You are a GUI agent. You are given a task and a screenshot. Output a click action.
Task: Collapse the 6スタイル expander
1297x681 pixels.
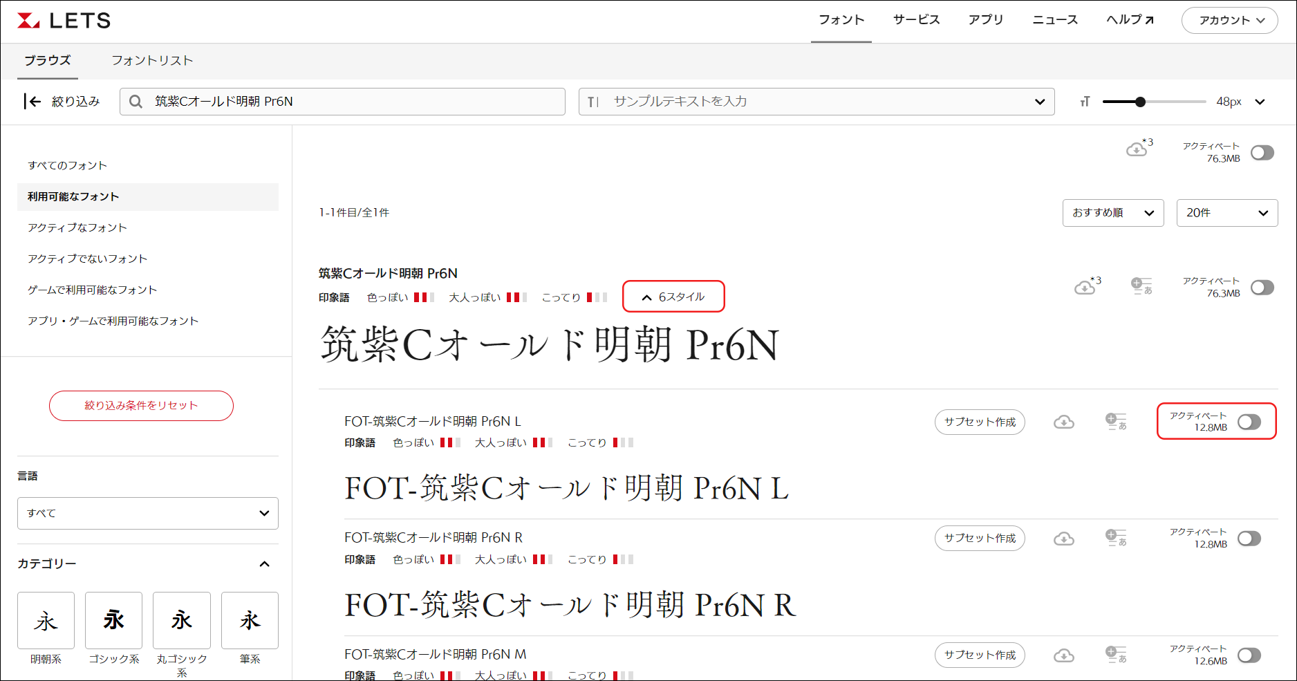click(x=673, y=297)
